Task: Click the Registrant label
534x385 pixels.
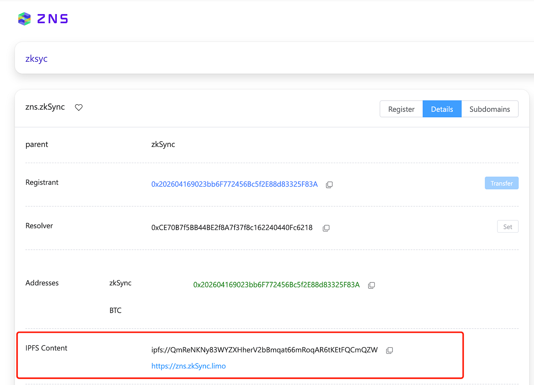Action: (42, 182)
